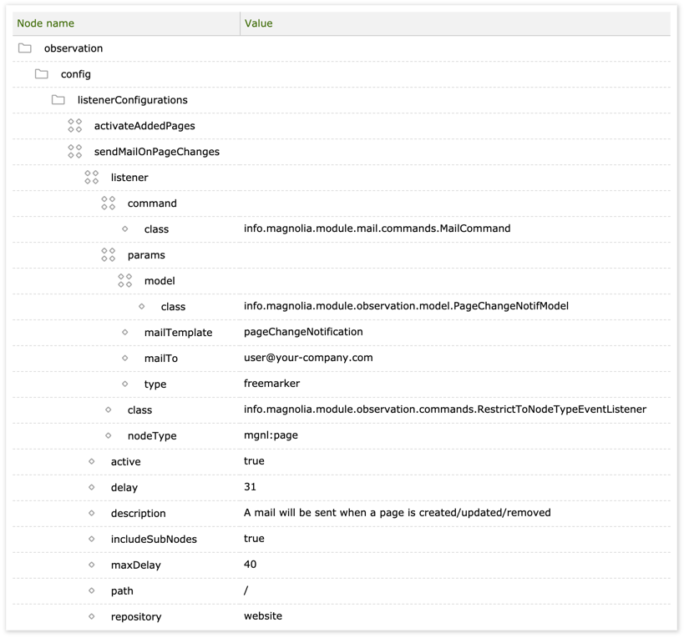Click the maxDelay value 40

tap(250, 565)
